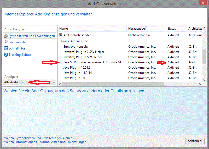Close the Add-Ons verwalten window
The width and height of the screenshot is (209, 149).
coord(203,3)
